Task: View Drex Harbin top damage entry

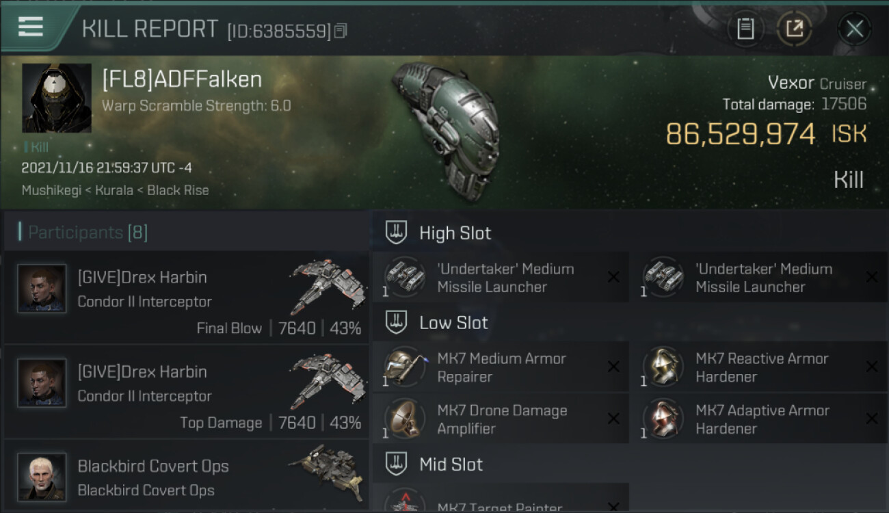Action: click(186, 392)
